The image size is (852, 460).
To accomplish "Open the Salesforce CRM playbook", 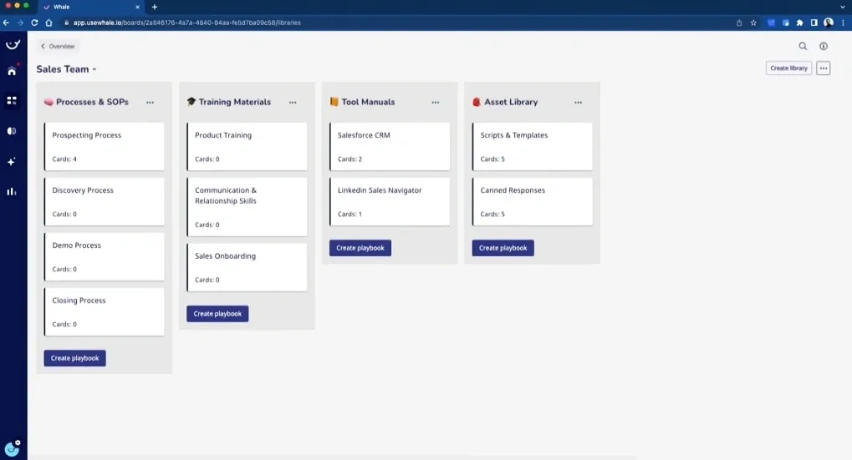I will coord(390,146).
